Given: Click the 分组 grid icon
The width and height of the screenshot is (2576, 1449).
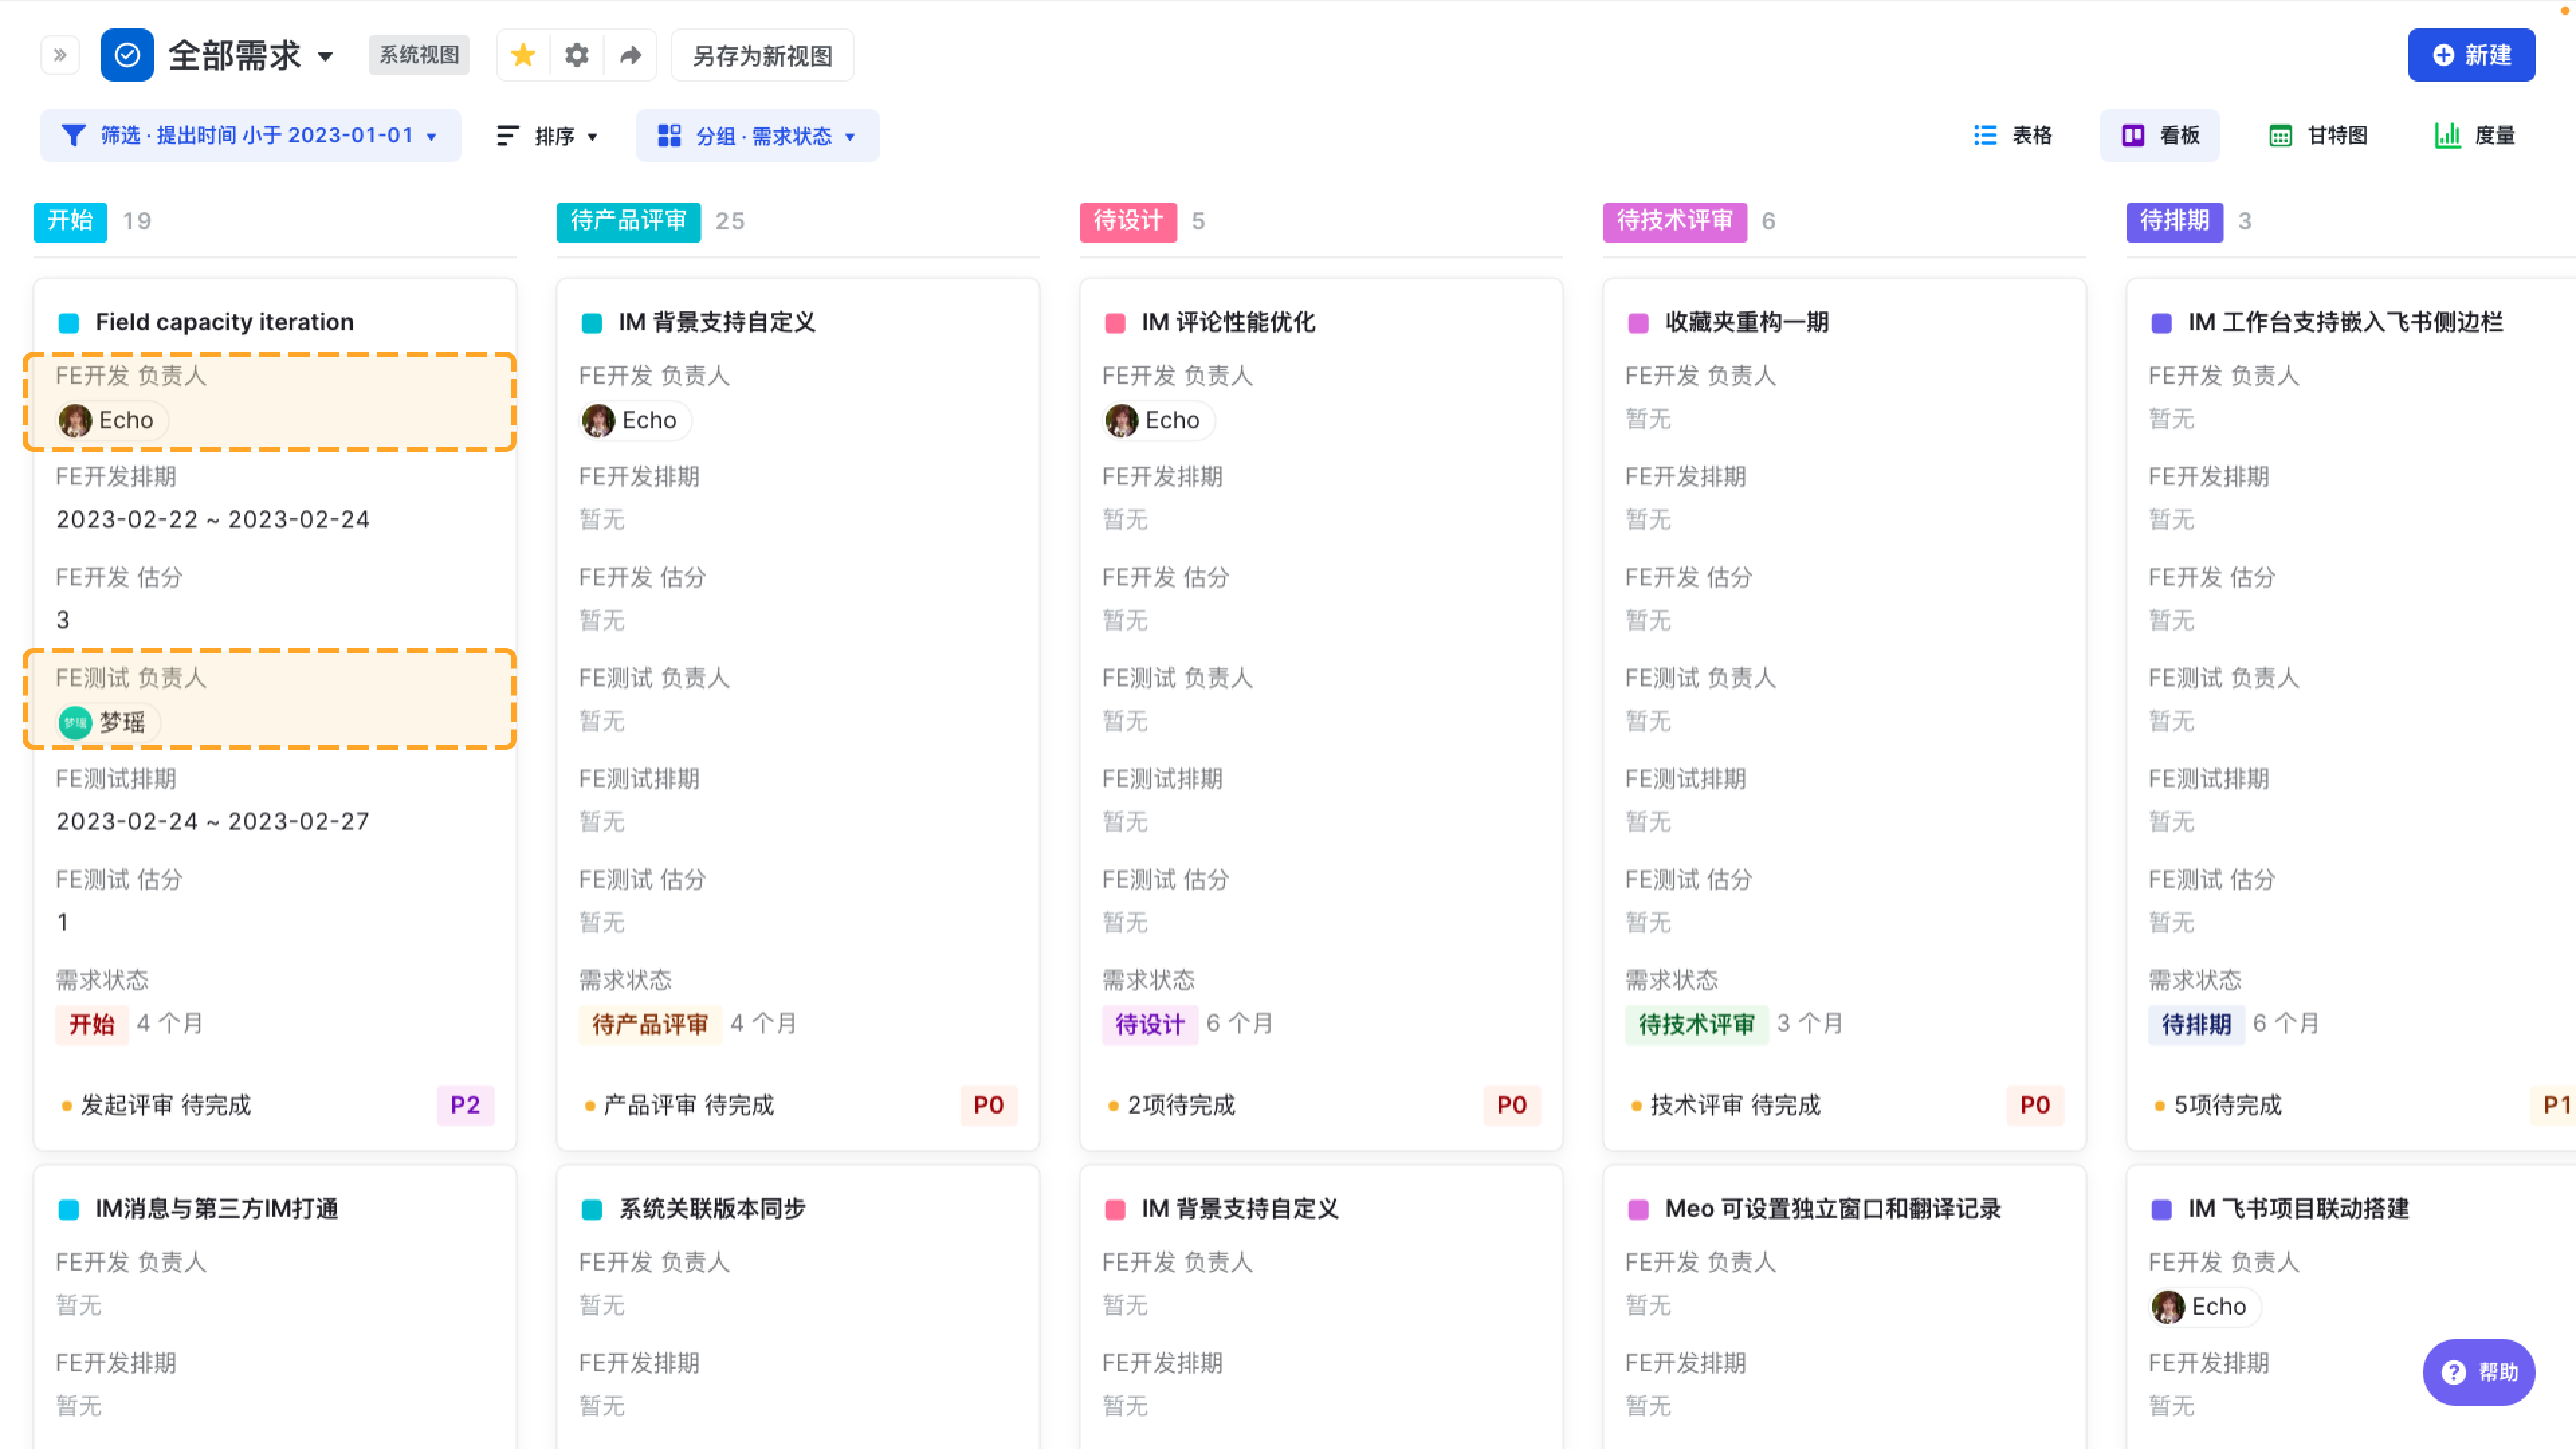Looking at the screenshot, I should [x=669, y=135].
